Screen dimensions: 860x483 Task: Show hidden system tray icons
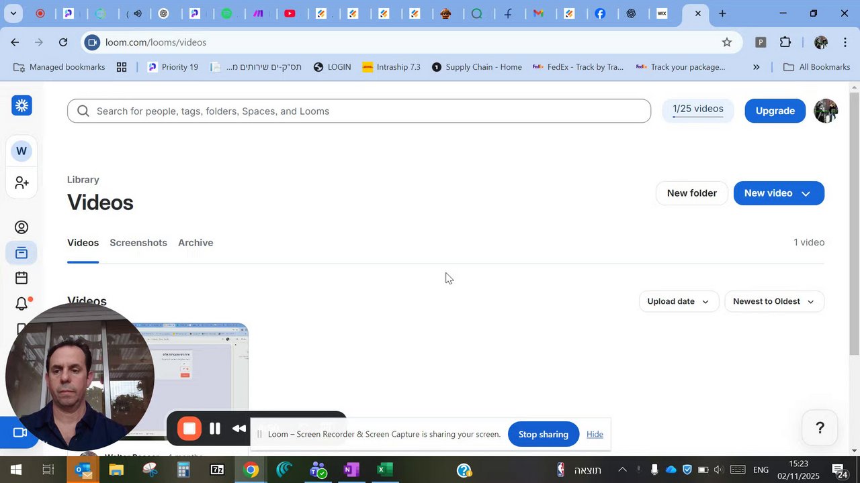pos(622,470)
